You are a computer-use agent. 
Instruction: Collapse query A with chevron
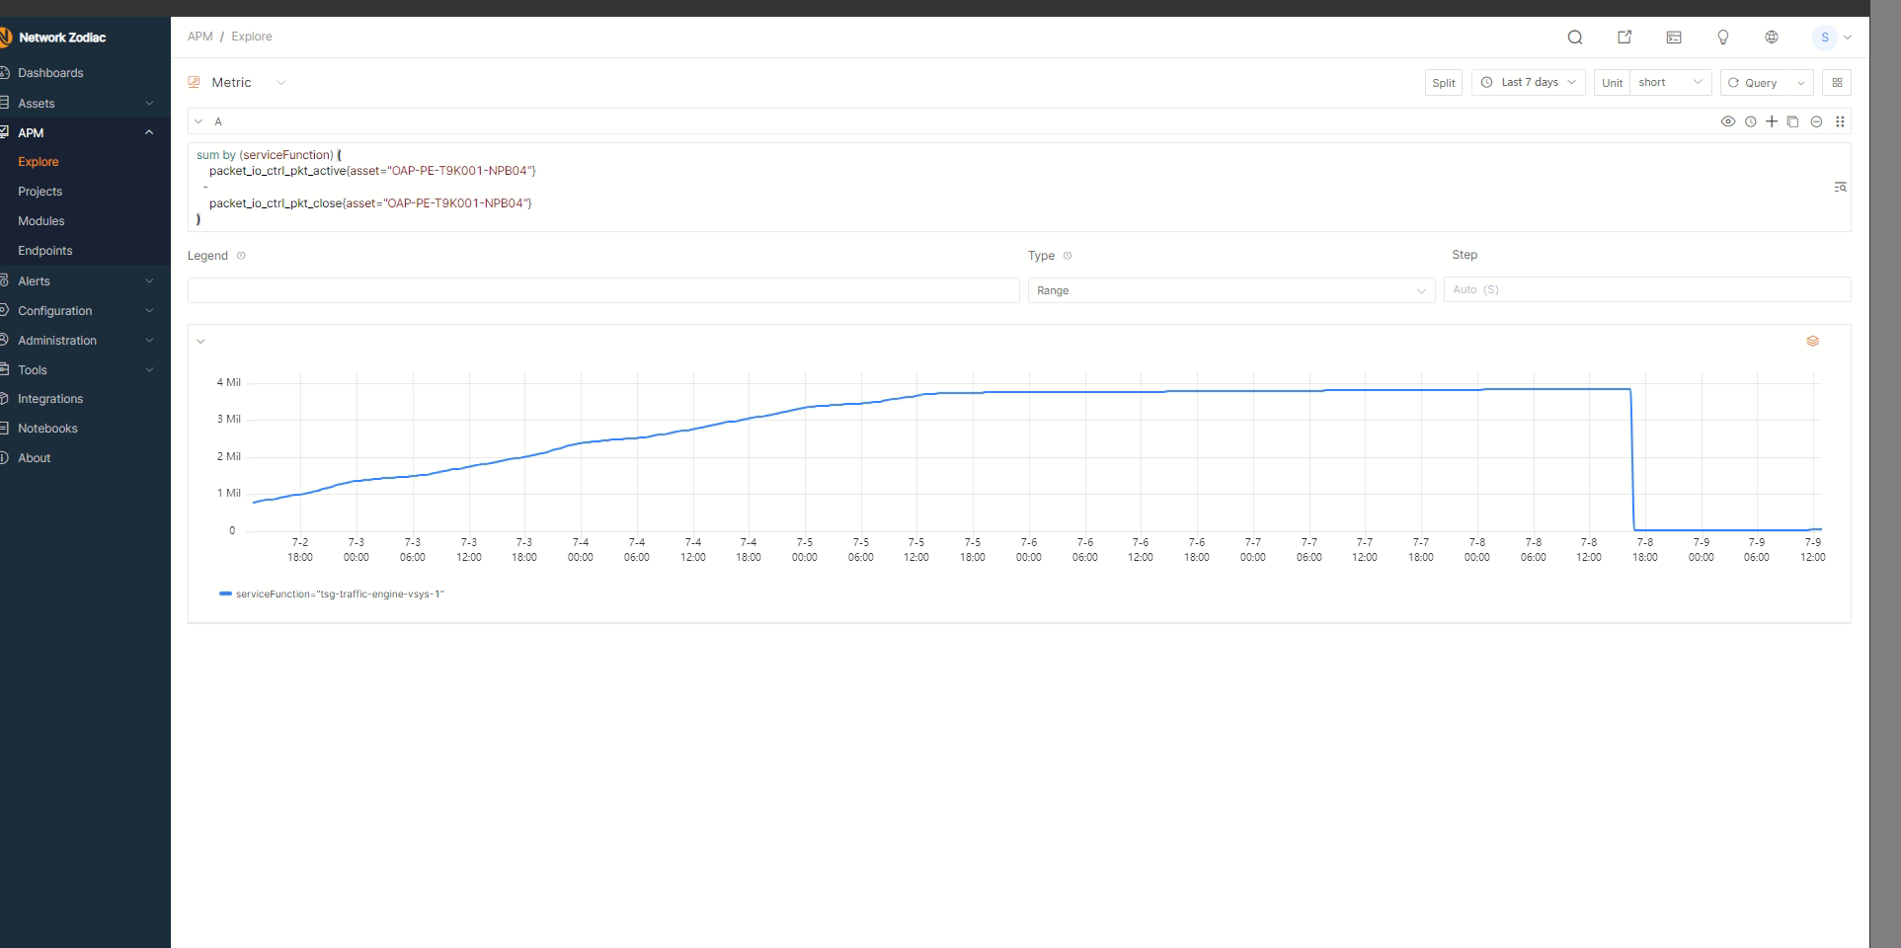point(198,121)
